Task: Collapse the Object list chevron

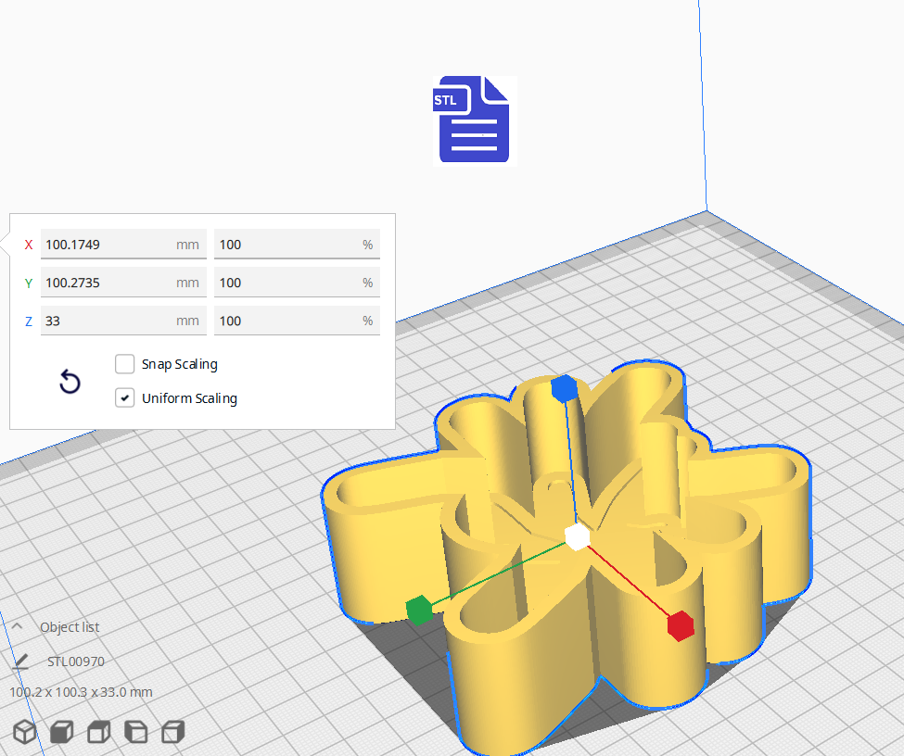Action: [x=17, y=627]
